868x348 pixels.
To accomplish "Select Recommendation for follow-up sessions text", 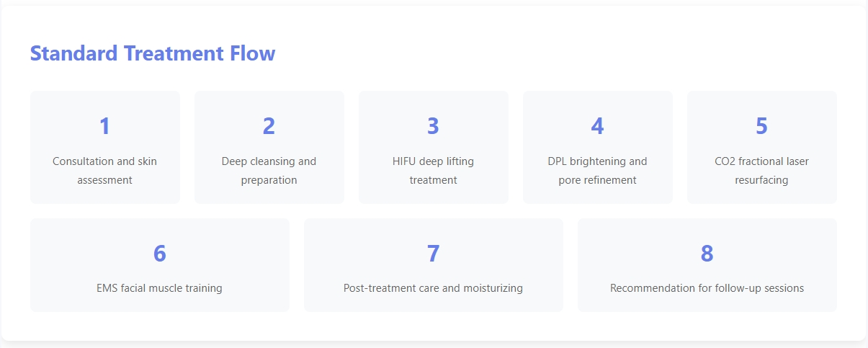I will [x=707, y=288].
